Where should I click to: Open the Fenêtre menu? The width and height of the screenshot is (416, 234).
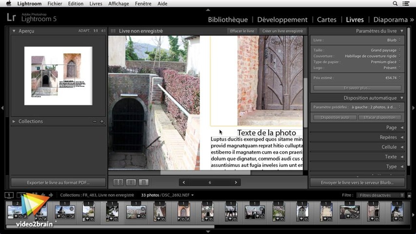[143, 4]
